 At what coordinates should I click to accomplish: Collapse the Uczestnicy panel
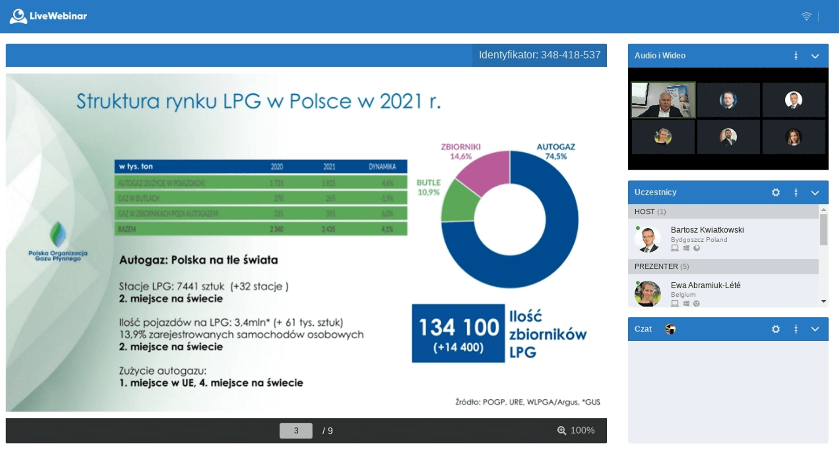[815, 193]
